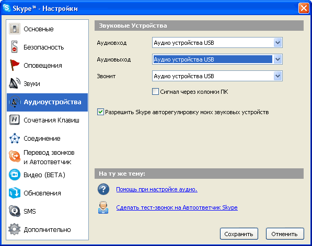Screen dimensions: 312x246
Task: Open the Основные settings section
Action: (x=48, y=29)
